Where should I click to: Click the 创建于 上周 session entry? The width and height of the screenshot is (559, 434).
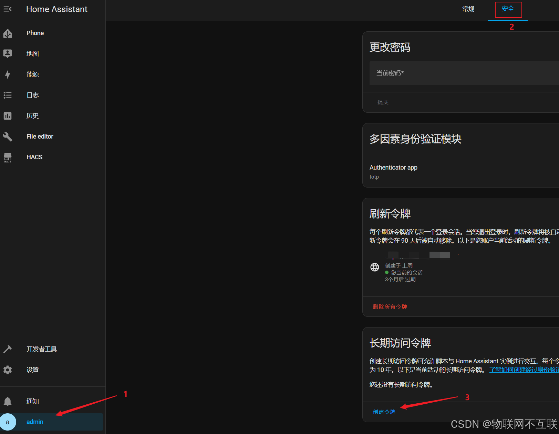399,266
